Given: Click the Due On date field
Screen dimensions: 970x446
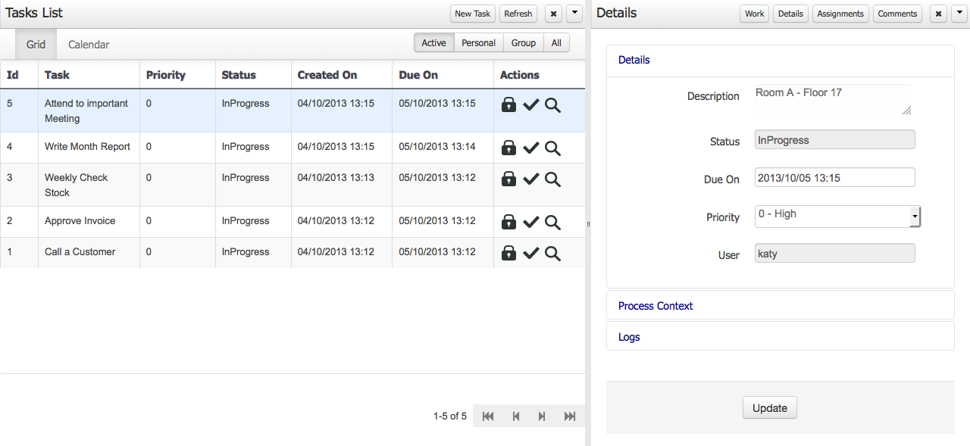Looking at the screenshot, I should (834, 178).
